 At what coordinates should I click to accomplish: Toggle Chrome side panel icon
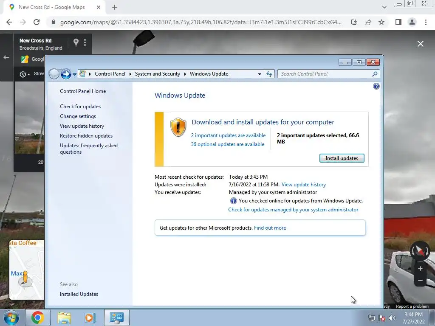398,22
